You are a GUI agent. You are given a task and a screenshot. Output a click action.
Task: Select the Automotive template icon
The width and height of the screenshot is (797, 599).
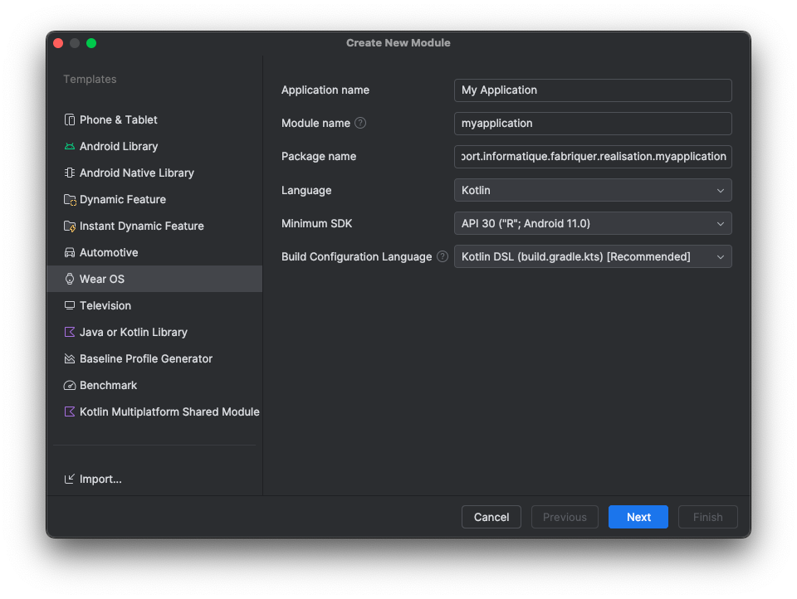pyautogui.click(x=69, y=252)
